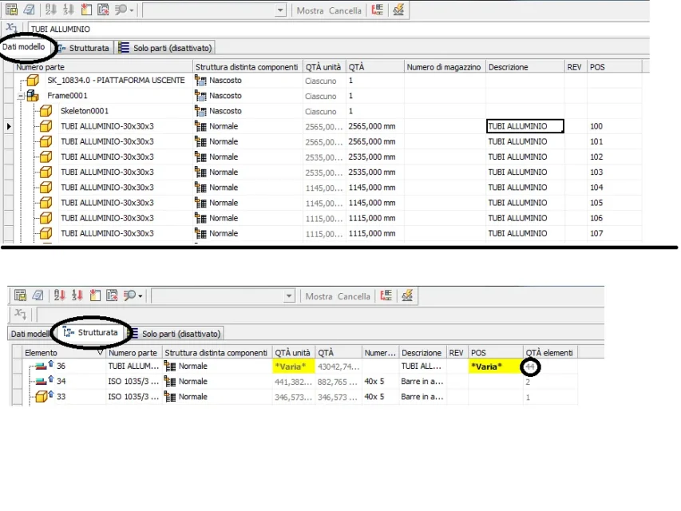Select the circled Dati modello tab
This screenshot has width=681, height=511.
coord(23,47)
